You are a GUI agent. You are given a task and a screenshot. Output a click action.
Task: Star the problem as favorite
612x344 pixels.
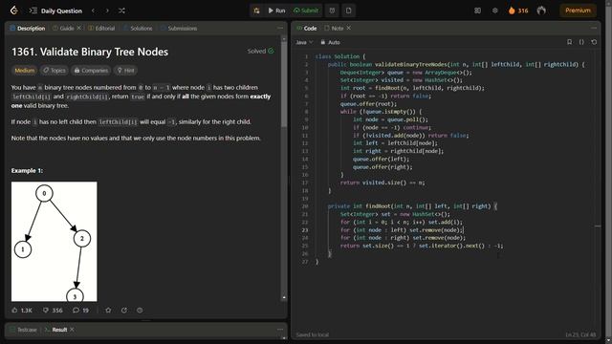click(108, 310)
